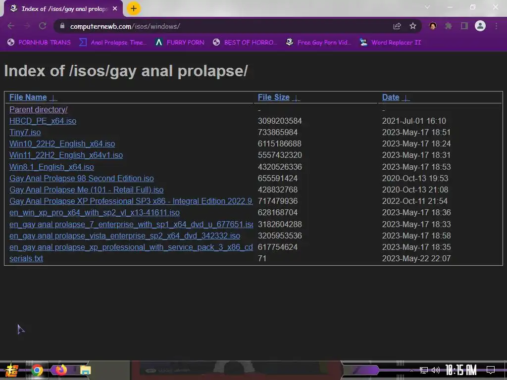
Task: Select file size value 6115186688
Action: click(279, 144)
